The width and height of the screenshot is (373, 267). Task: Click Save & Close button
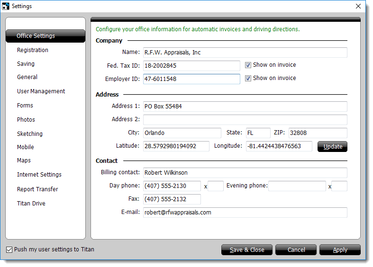click(247, 250)
